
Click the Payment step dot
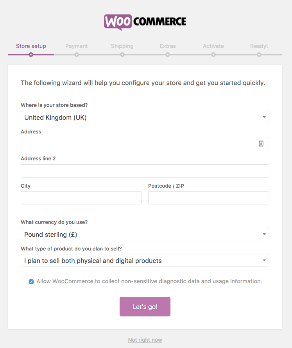click(x=77, y=55)
